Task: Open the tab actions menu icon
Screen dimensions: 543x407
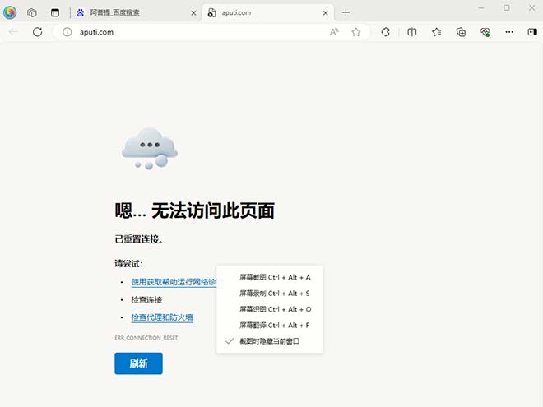Action: [x=55, y=12]
